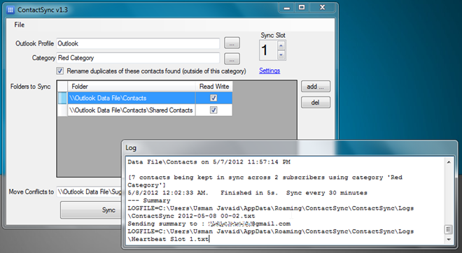Click the ContactSync app icon in title bar
Screen dimensions: 462x253
(10, 10)
